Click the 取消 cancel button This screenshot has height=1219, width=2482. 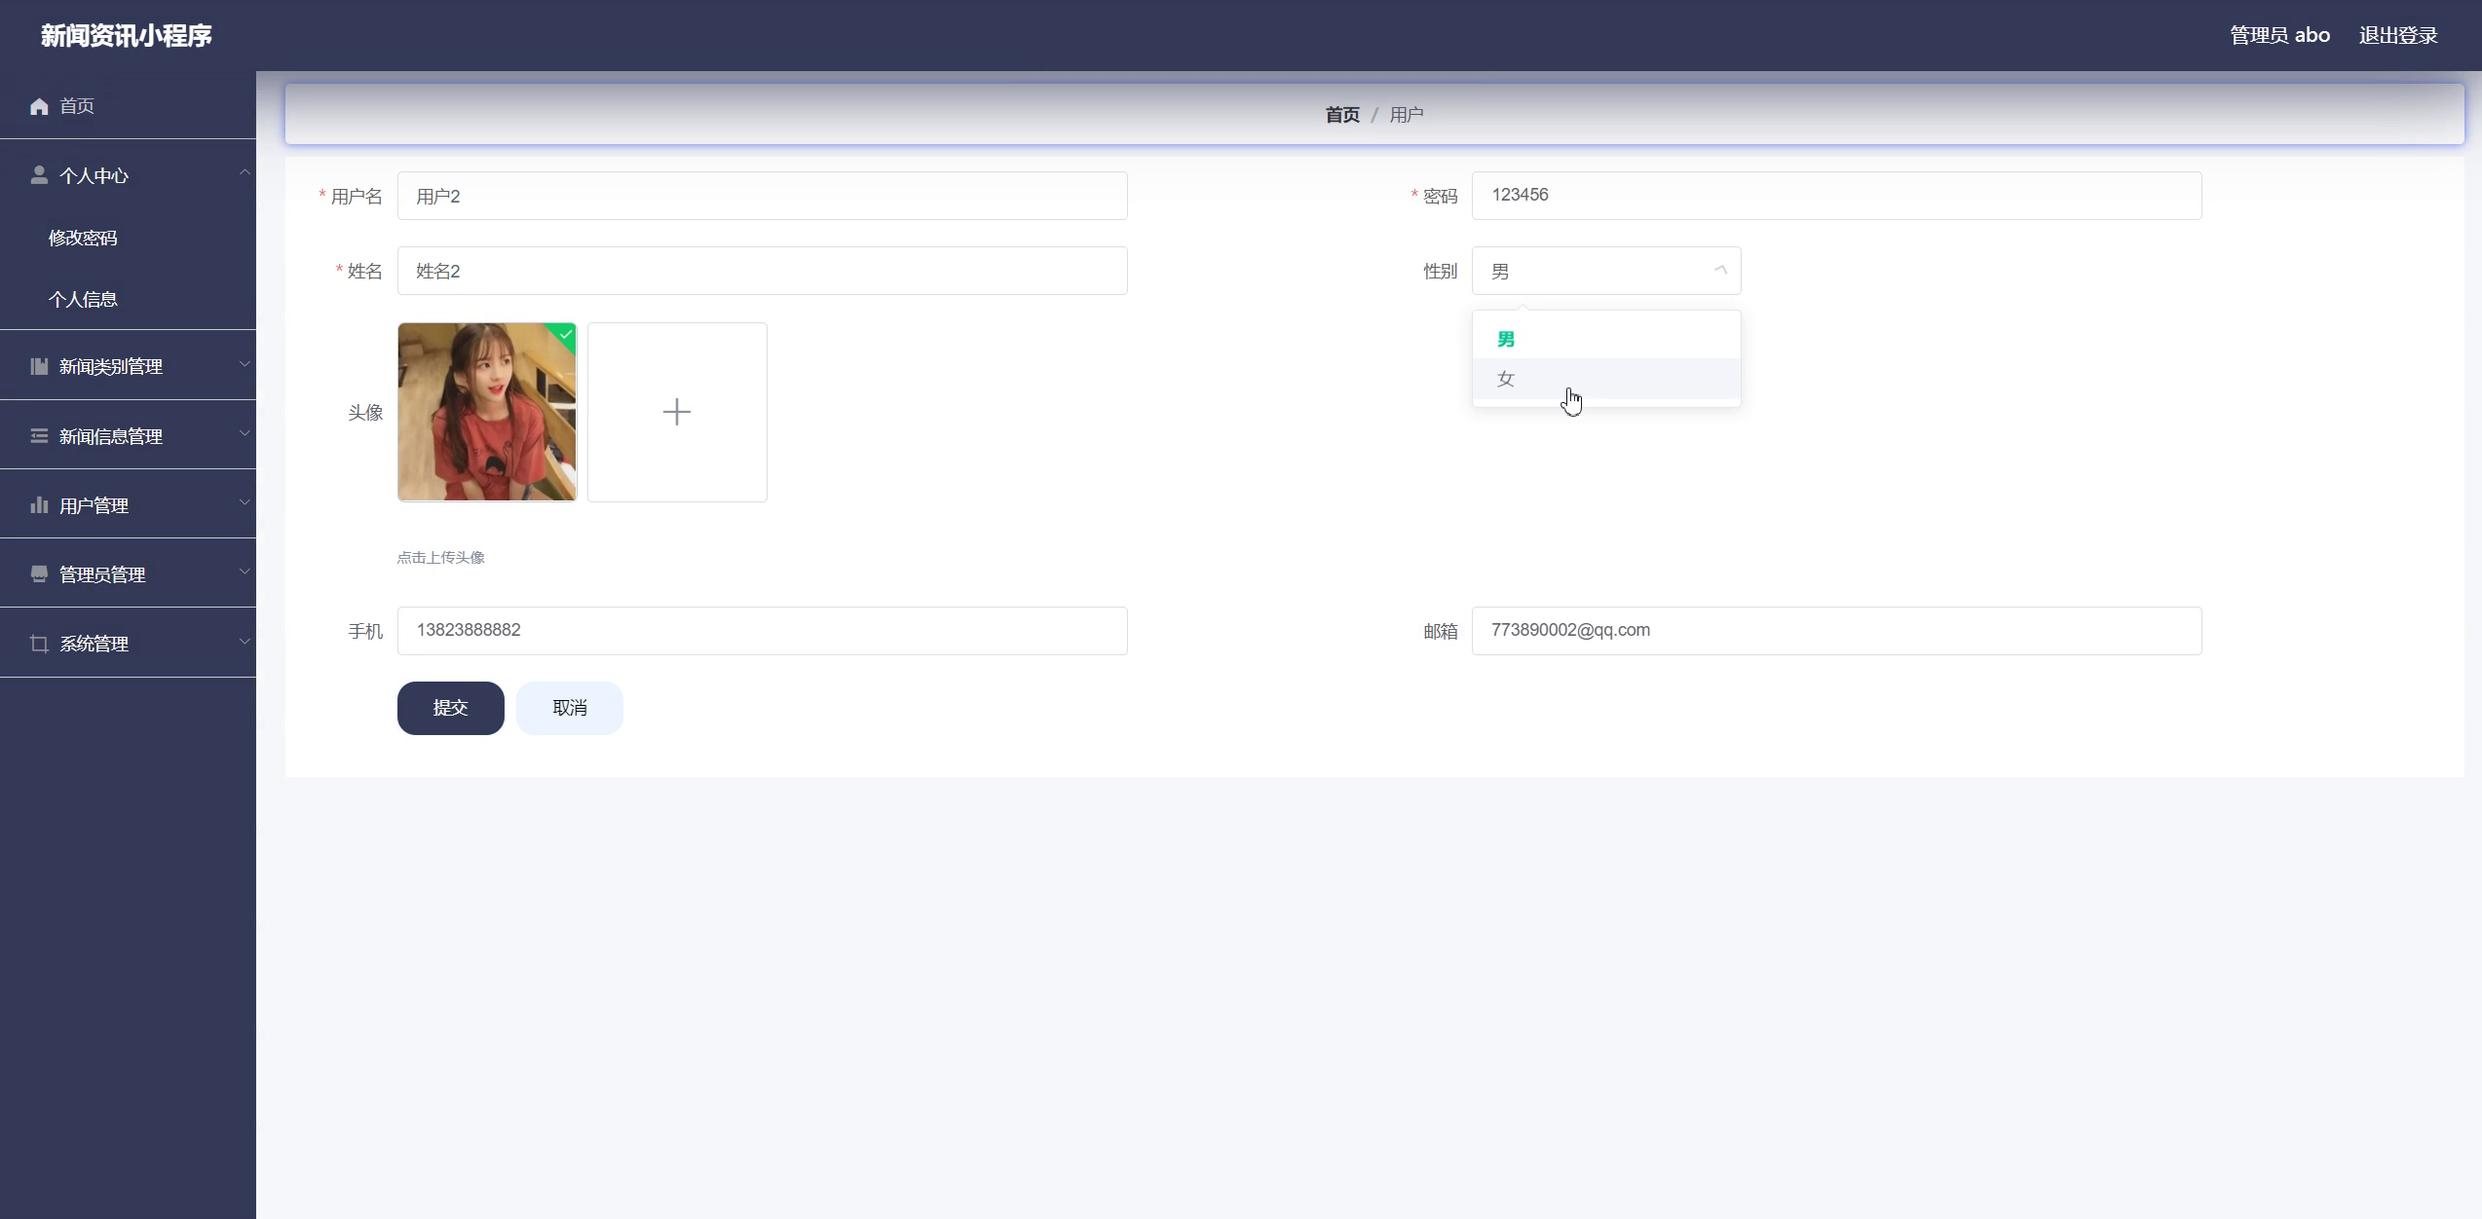[x=570, y=708]
